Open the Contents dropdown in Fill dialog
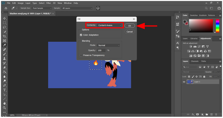The width and height of the screenshot is (223, 118). click(x=109, y=25)
